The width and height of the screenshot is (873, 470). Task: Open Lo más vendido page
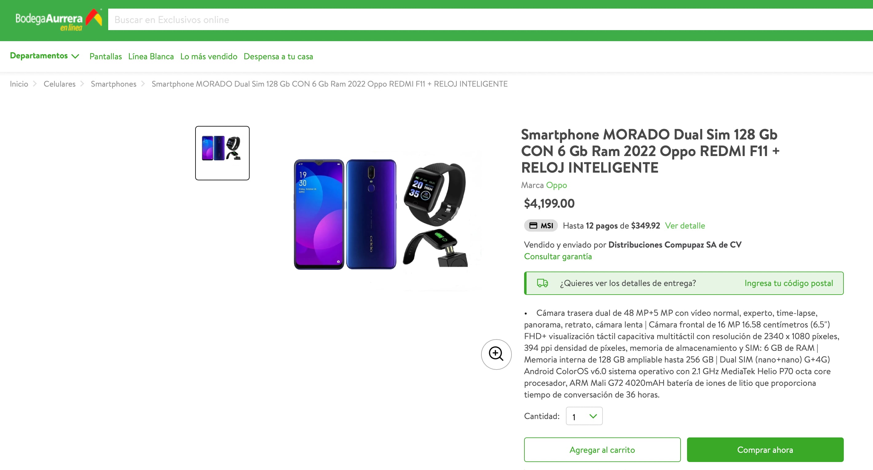coord(208,57)
